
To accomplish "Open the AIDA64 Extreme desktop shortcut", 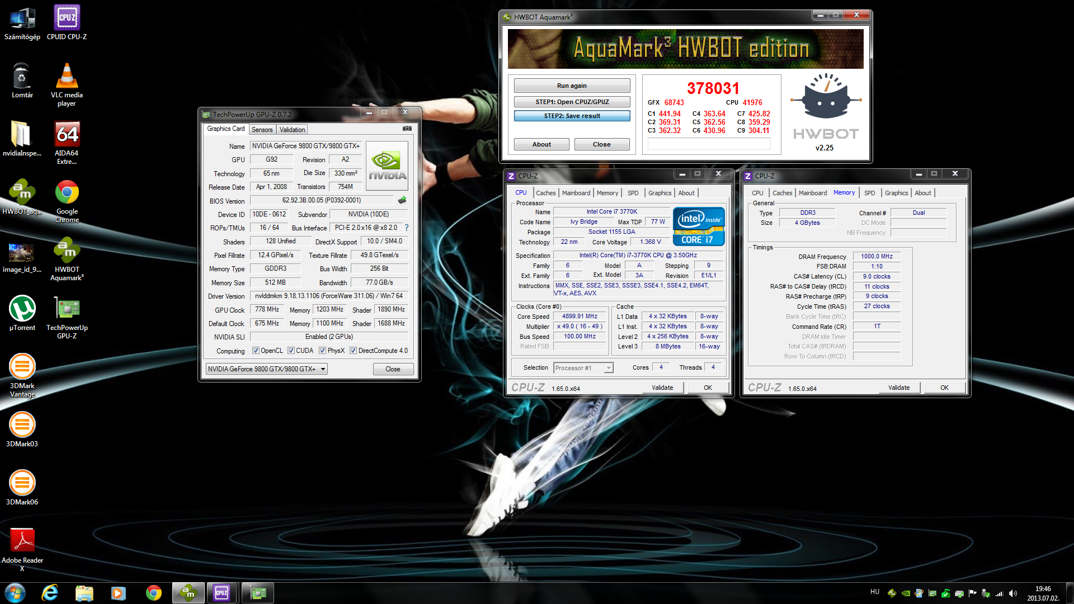I will pyautogui.click(x=67, y=143).
